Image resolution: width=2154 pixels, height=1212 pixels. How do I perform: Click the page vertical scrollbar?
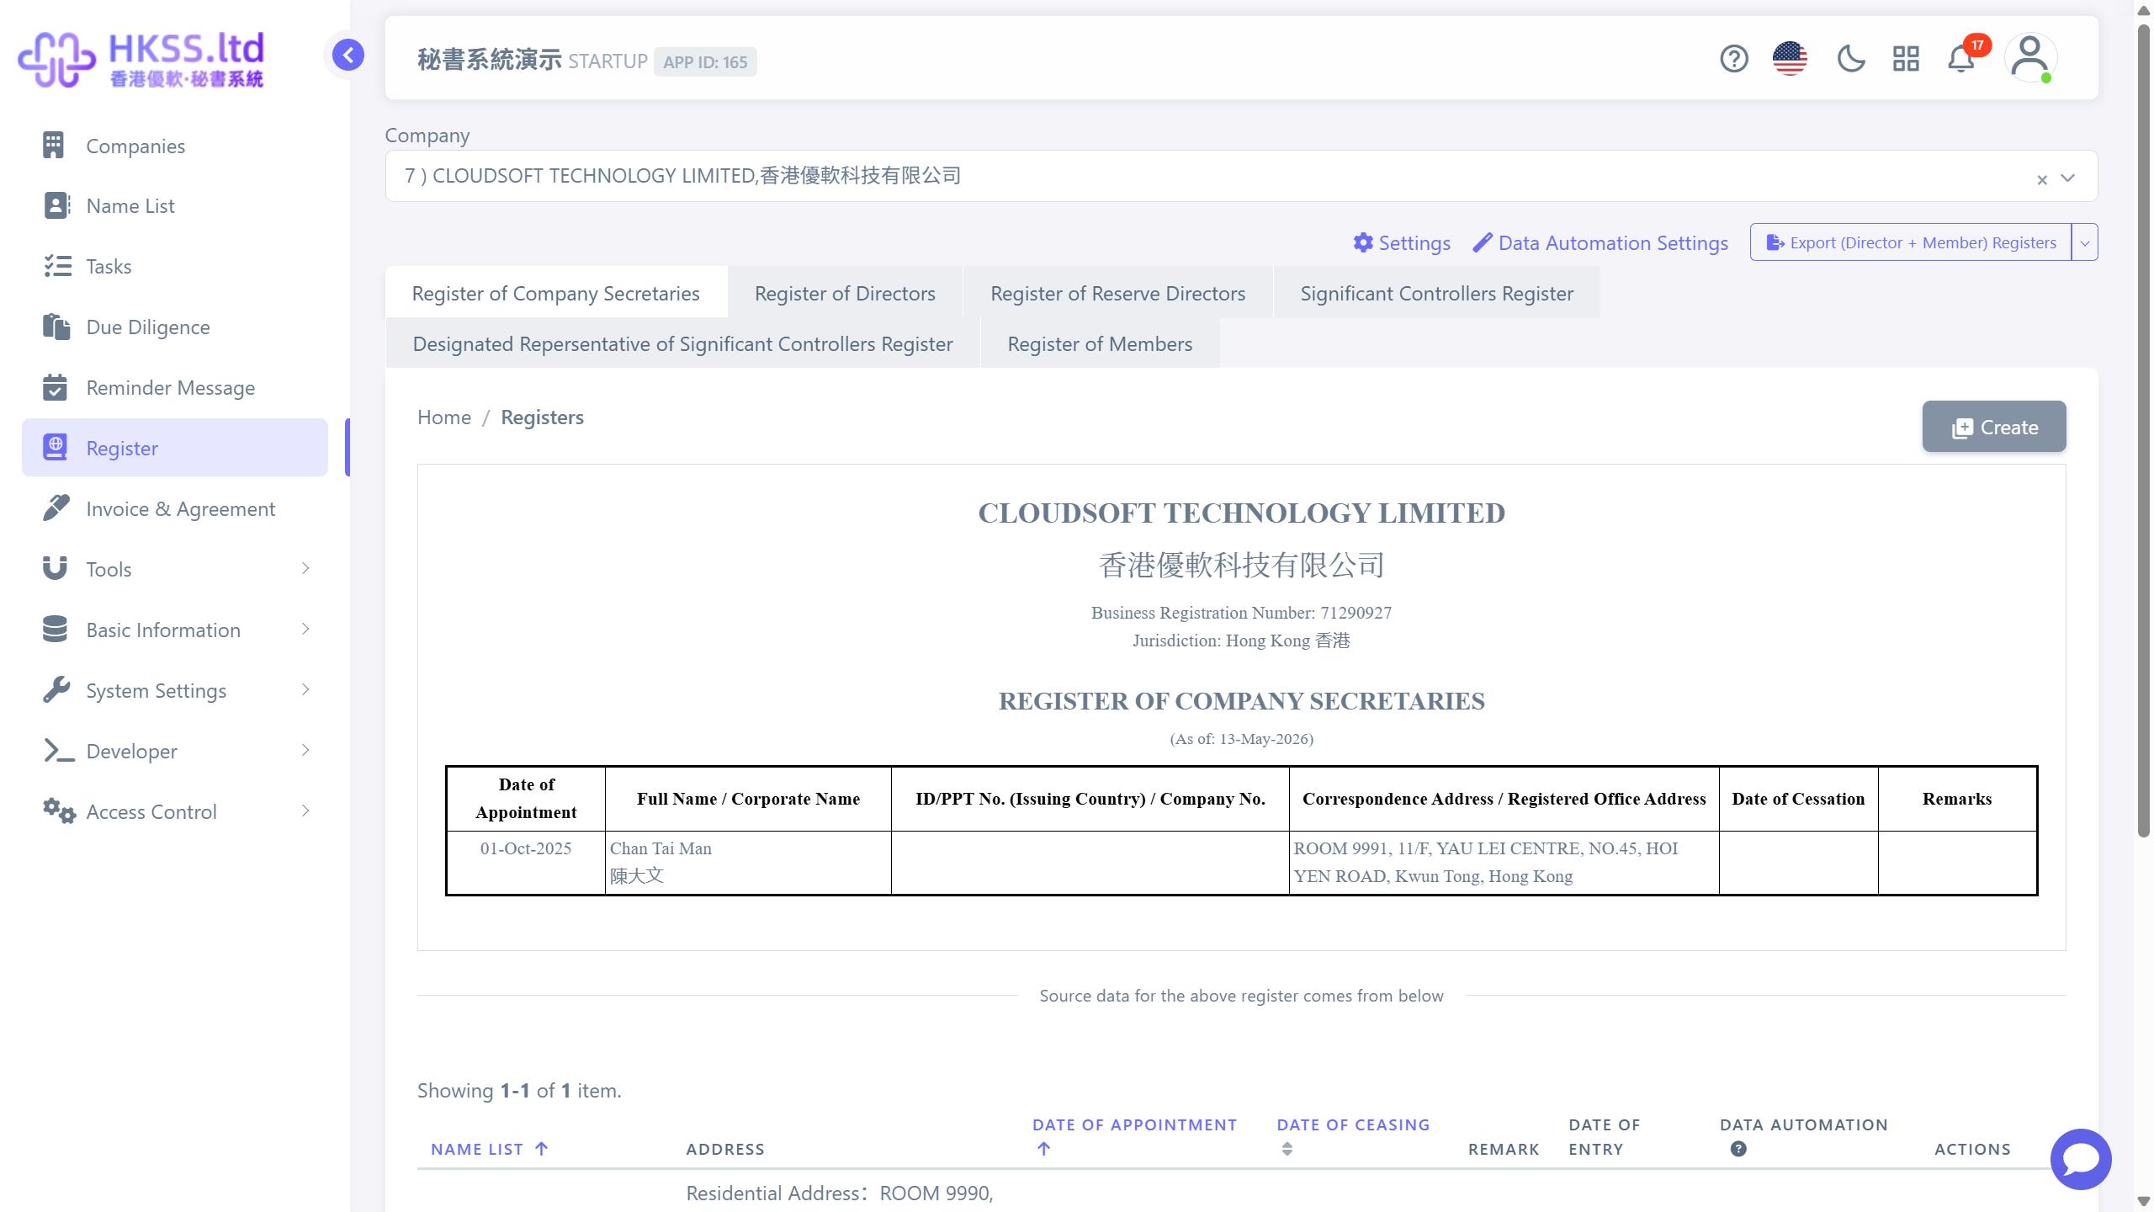pos(2143,429)
